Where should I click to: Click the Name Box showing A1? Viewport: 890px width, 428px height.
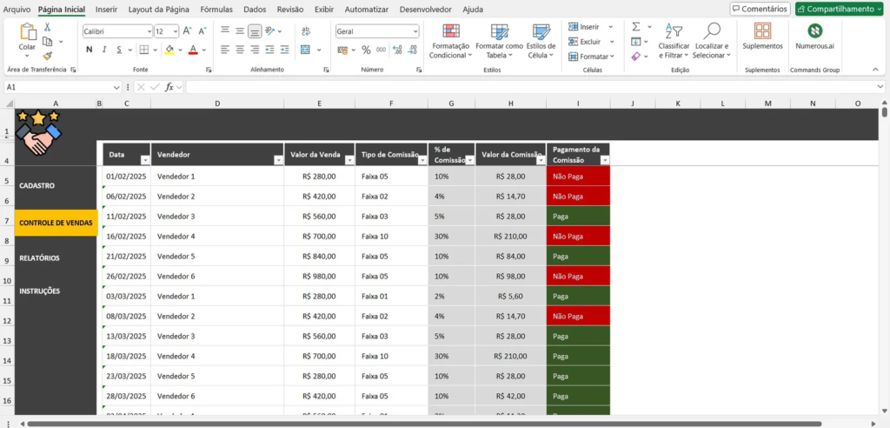61,87
